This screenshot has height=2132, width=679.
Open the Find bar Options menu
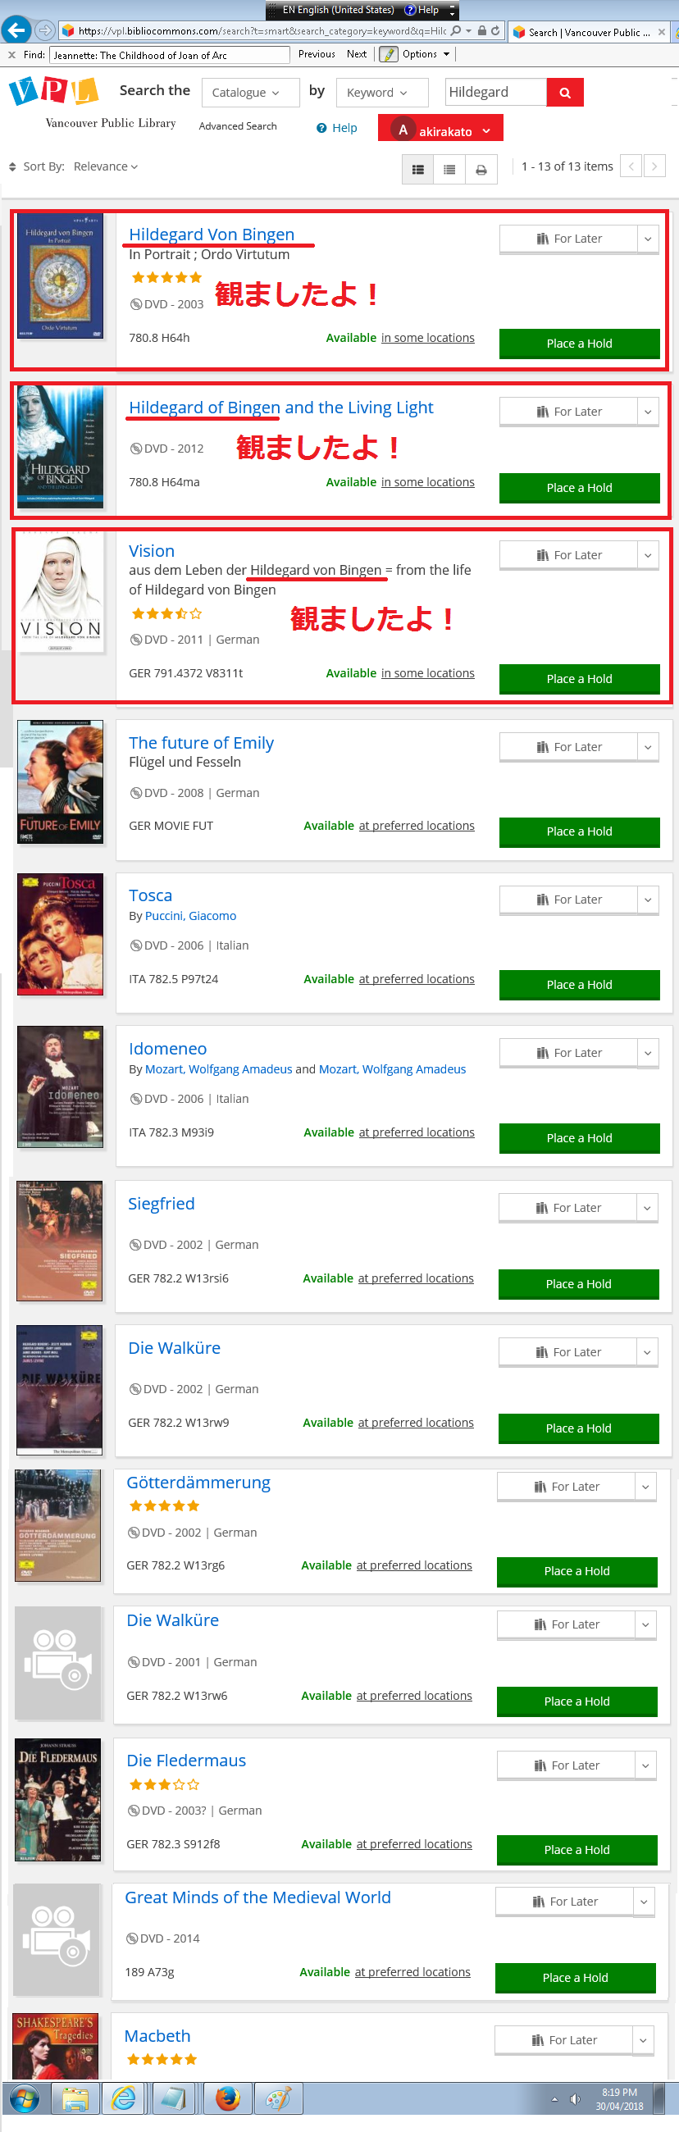coord(426,55)
